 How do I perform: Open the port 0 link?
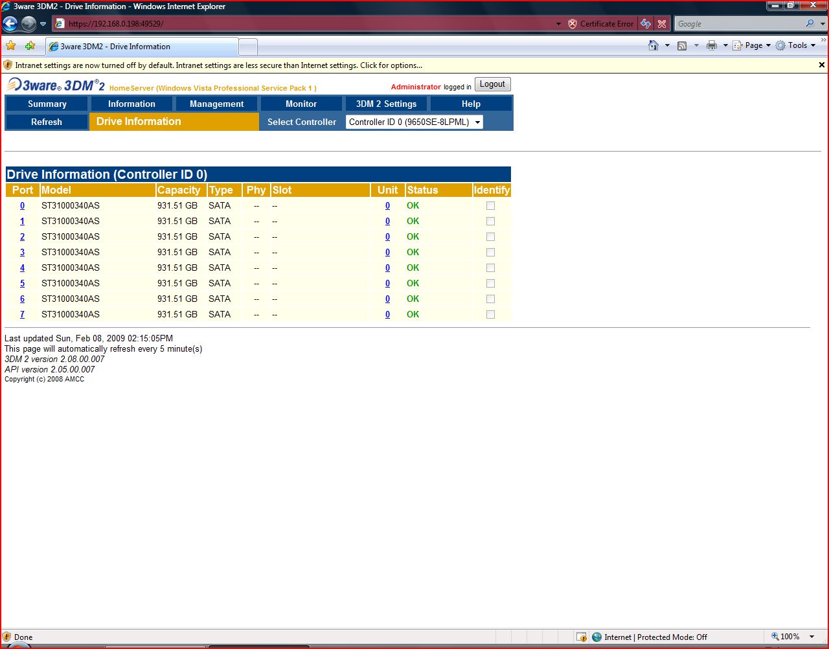tap(22, 205)
